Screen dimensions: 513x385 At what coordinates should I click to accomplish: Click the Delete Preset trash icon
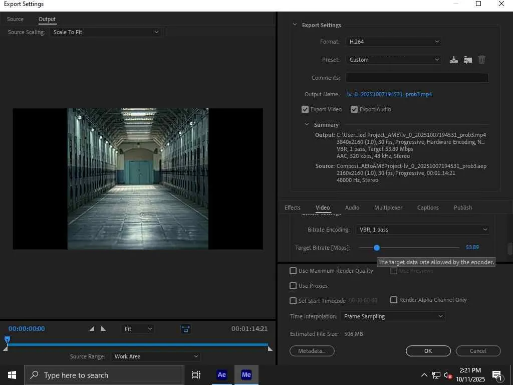[x=481, y=60]
